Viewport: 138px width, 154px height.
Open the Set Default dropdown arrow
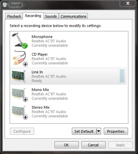(98, 131)
